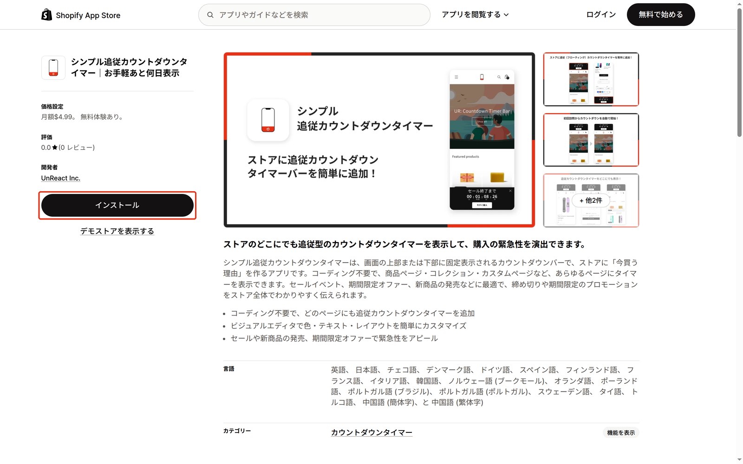The width and height of the screenshot is (743, 464).
Task: Click the app's phone icon beside title
Action: tap(53, 68)
